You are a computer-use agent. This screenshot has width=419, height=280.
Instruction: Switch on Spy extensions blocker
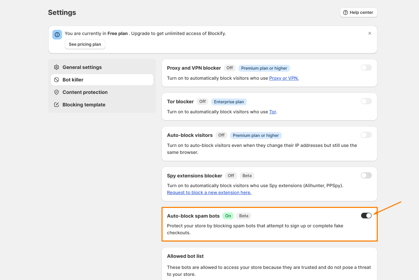[366, 175]
